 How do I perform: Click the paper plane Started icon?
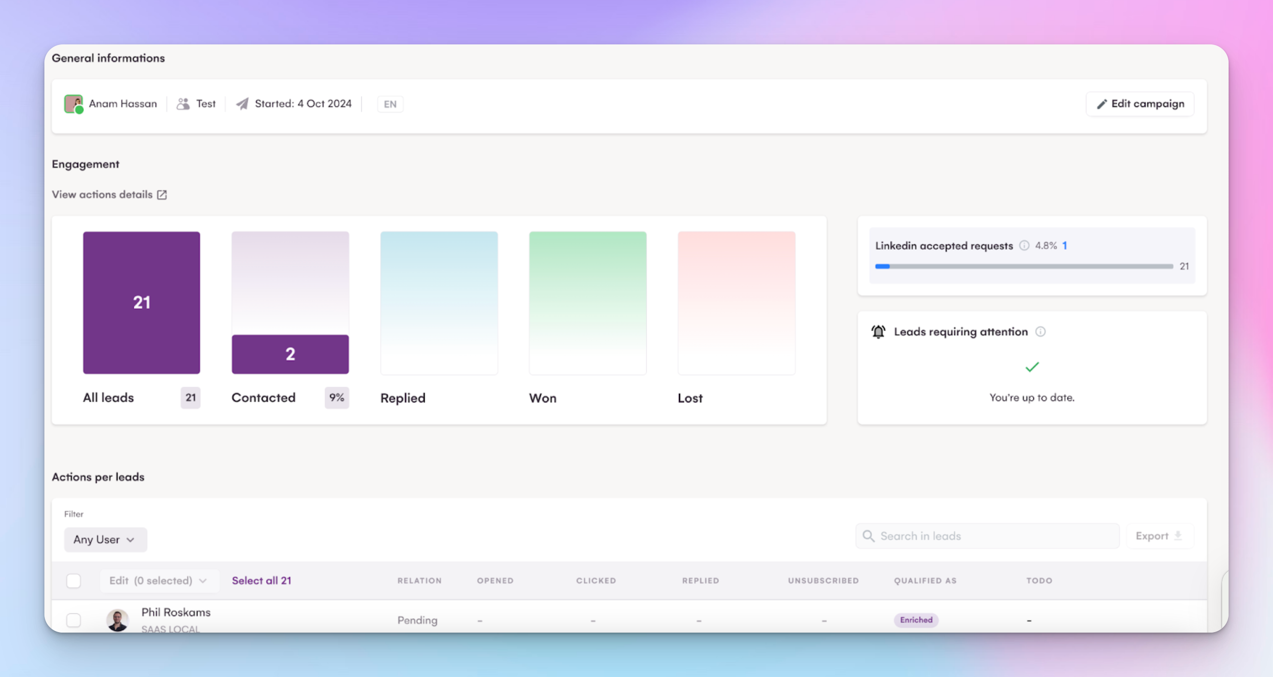[242, 104]
